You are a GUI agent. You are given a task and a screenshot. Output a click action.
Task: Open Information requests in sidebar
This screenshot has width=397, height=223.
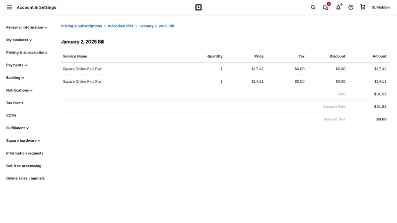pos(25,153)
